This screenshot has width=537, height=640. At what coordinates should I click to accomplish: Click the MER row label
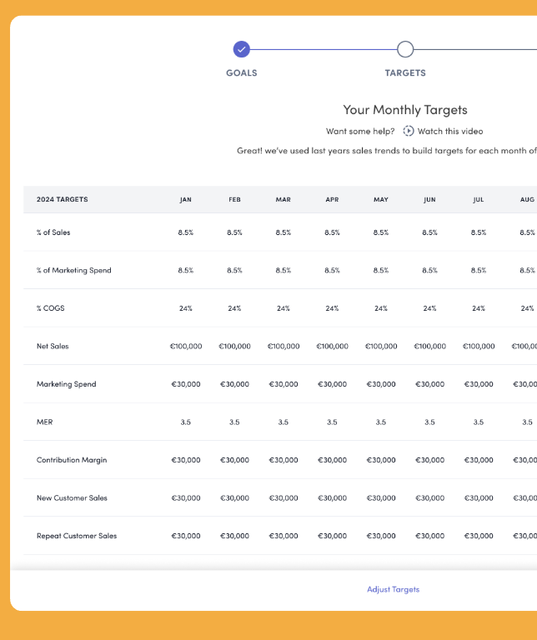click(x=44, y=422)
